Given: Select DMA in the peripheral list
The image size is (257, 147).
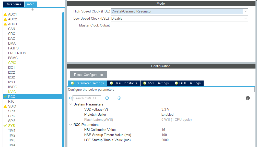Looking at the screenshot, I should tap(12, 43).
